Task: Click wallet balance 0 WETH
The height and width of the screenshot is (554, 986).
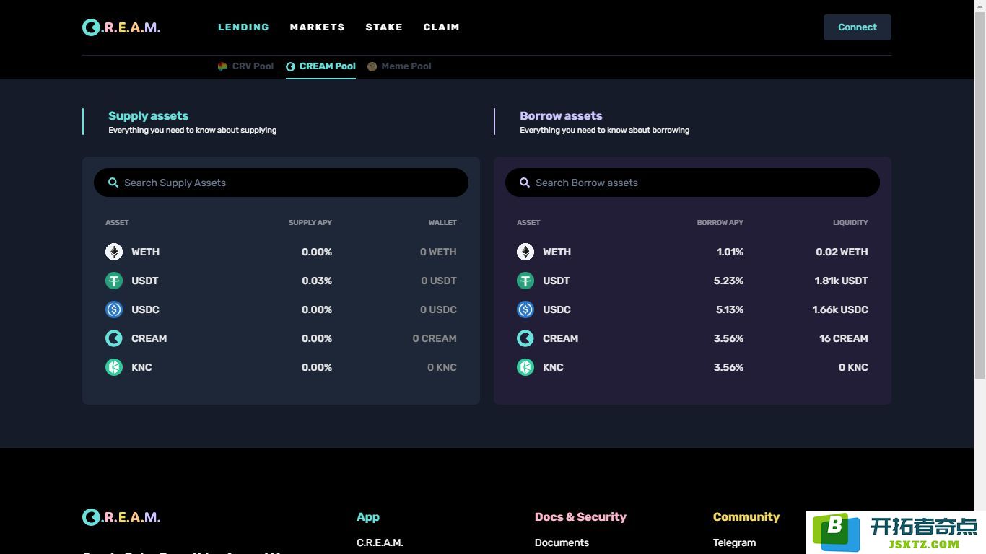Action: coord(438,252)
